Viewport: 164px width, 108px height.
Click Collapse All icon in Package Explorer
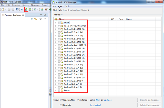point(32,19)
